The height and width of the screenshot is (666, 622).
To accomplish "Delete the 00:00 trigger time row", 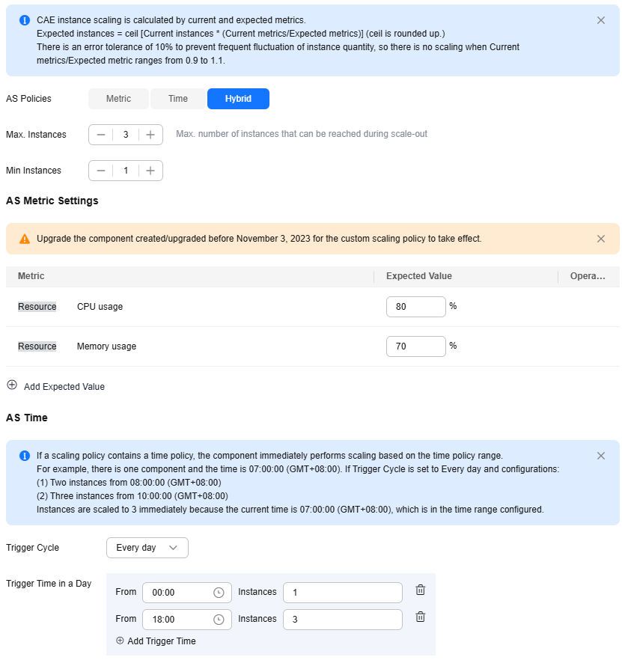I will [x=421, y=590].
